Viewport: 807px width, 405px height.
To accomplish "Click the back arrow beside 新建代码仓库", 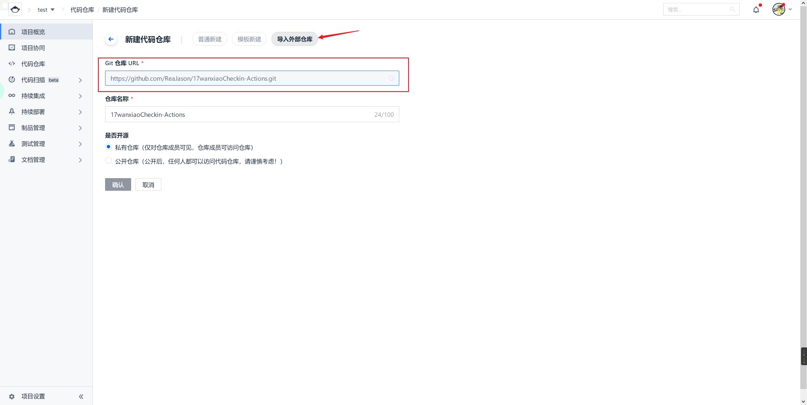I will (x=111, y=39).
